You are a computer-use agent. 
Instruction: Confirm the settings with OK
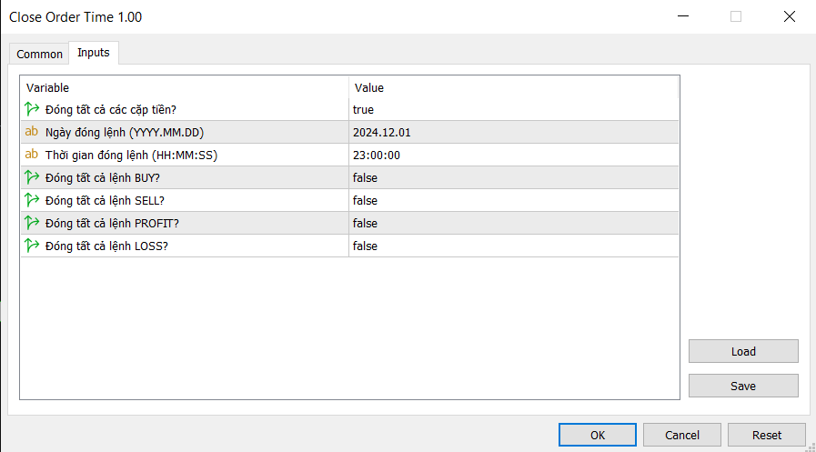tap(597, 435)
